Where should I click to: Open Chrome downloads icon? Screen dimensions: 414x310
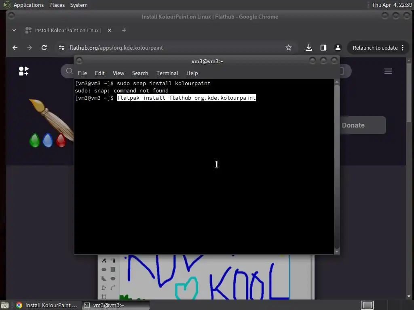(x=308, y=48)
